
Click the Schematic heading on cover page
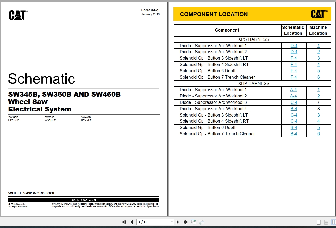[x=42, y=79]
